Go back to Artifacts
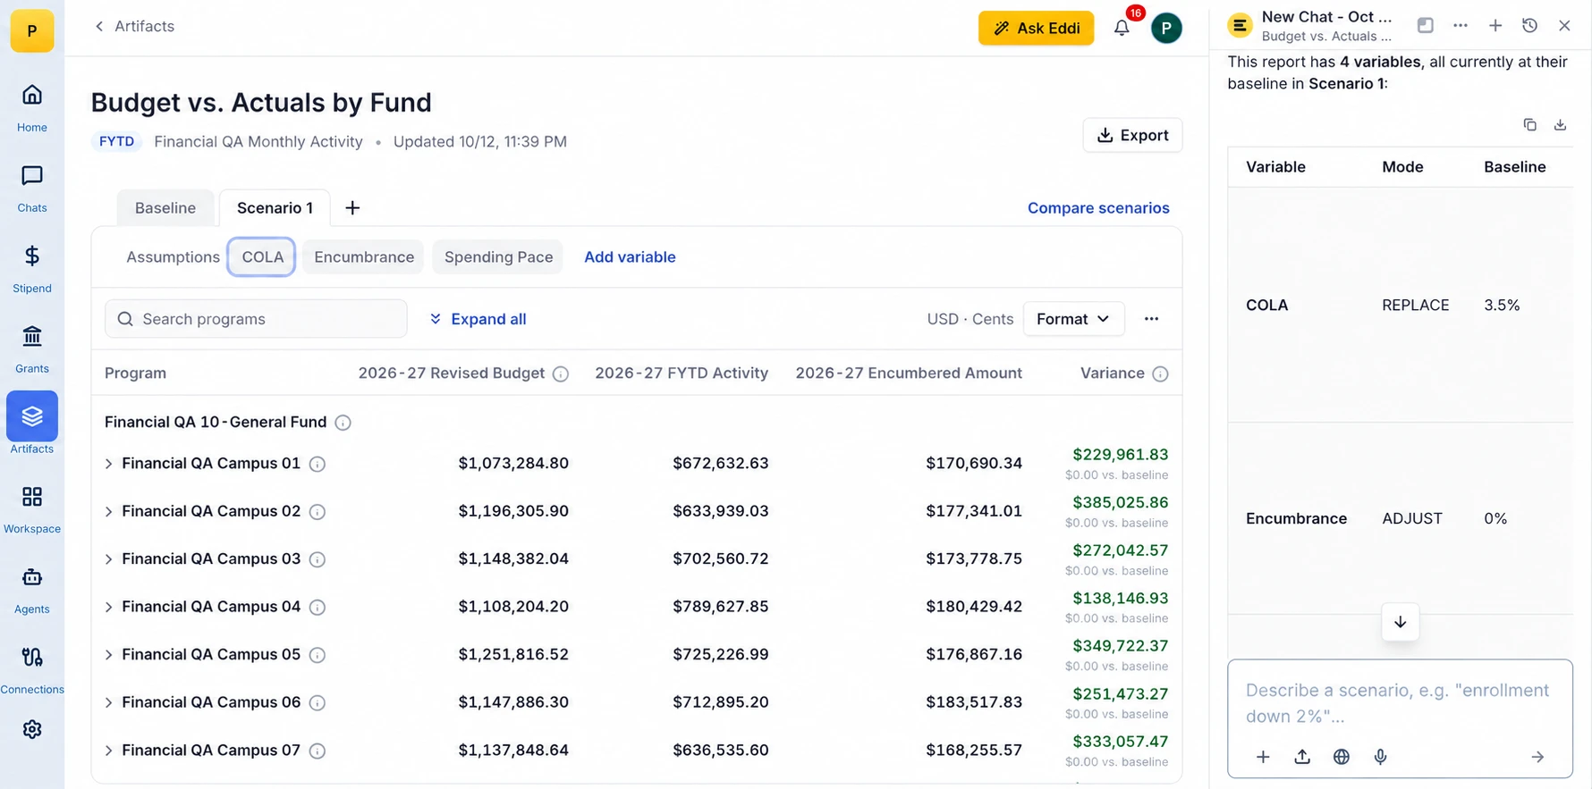The width and height of the screenshot is (1592, 789). pyautogui.click(x=134, y=26)
